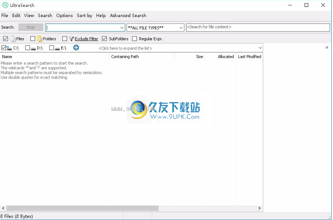Image resolution: width=333 pixels, height=220 pixels.
Task: Click the 'Please enter a search pattern' hint text
Action: [44, 63]
